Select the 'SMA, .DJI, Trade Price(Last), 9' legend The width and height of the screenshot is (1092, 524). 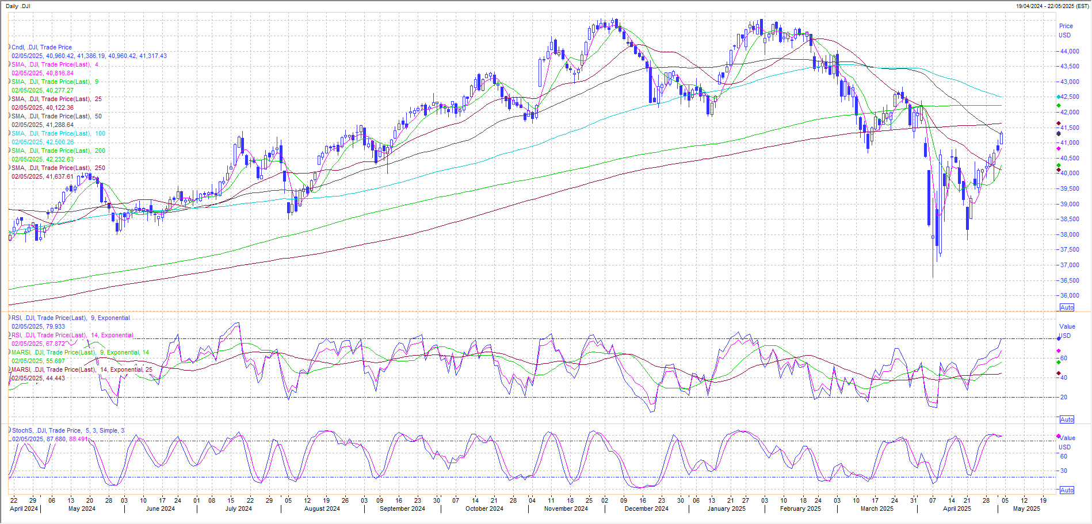[x=55, y=82]
